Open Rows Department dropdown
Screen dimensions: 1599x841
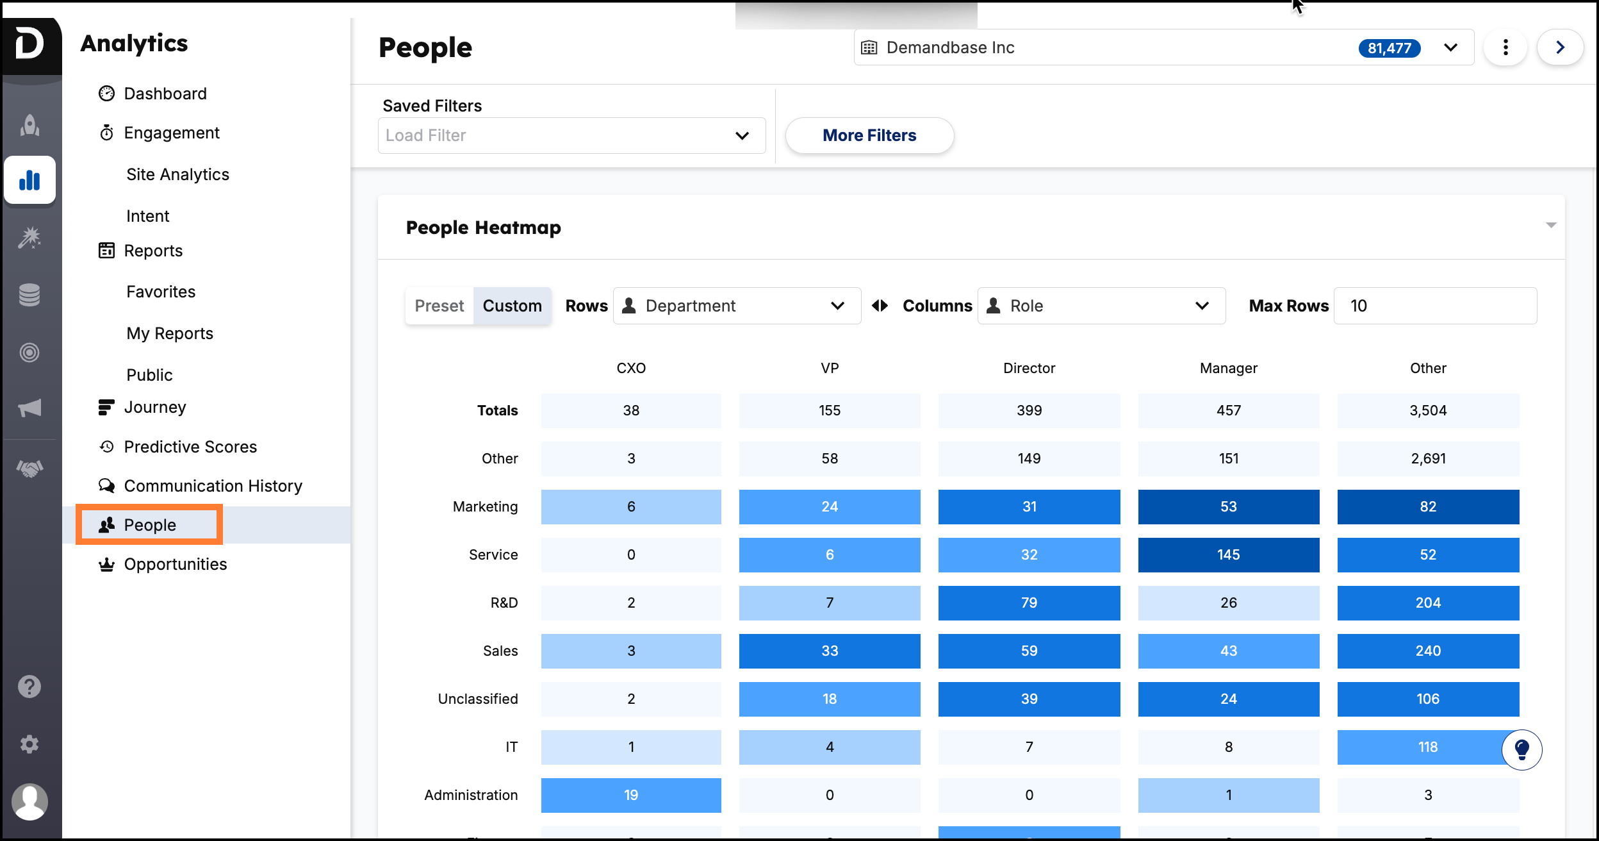(737, 306)
